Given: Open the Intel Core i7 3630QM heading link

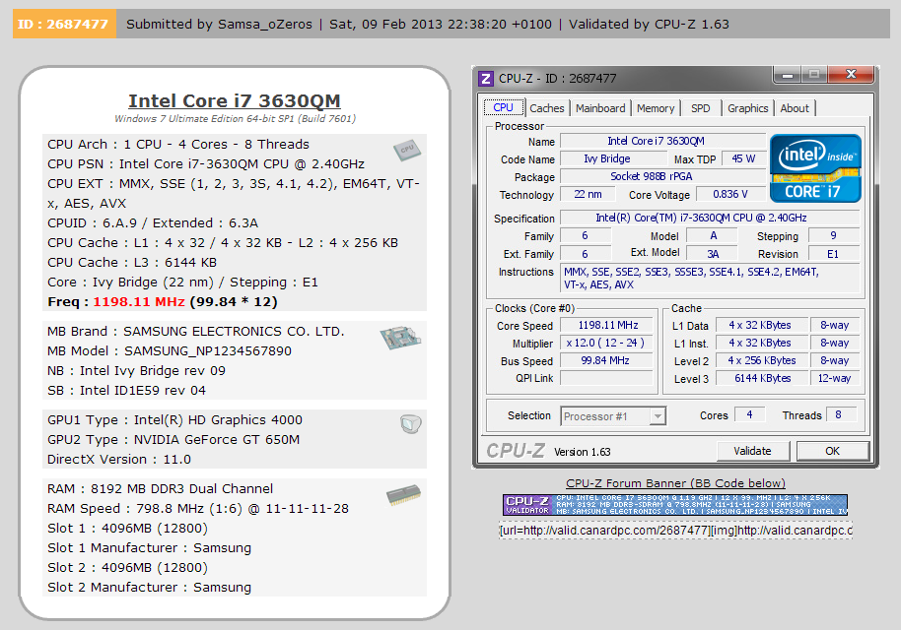Looking at the screenshot, I should pyautogui.click(x=235, y=100).
